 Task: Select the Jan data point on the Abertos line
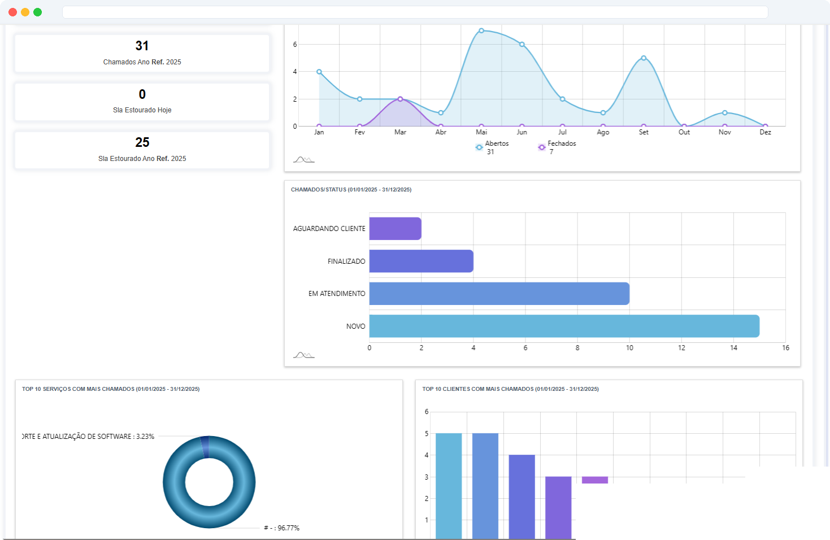(x=319, y=72)
